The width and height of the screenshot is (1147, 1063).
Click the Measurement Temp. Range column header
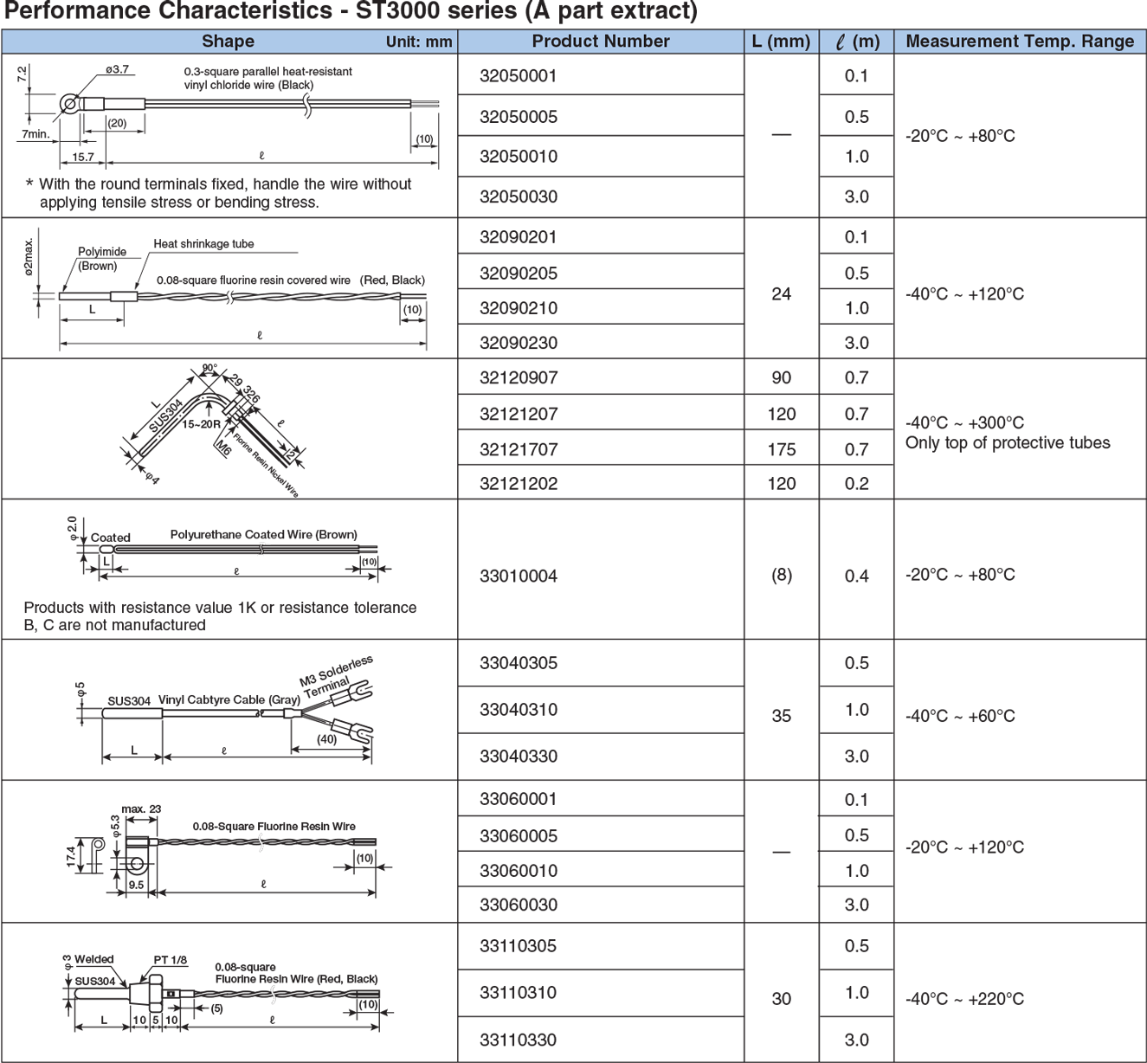click(x=1020, y=42)
